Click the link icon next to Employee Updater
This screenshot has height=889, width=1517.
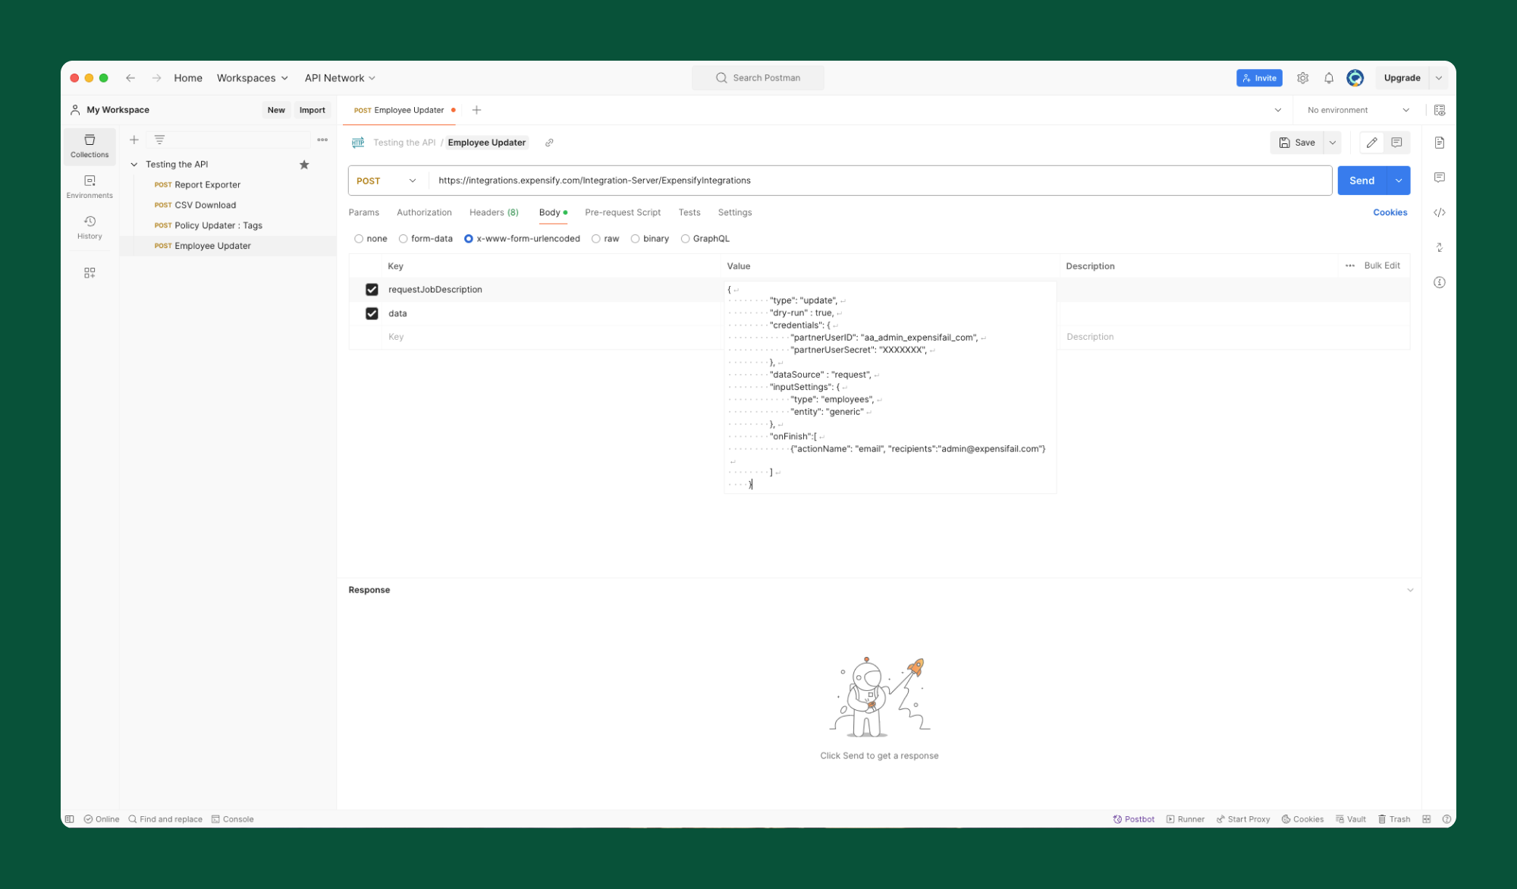[x=548, y=142]
